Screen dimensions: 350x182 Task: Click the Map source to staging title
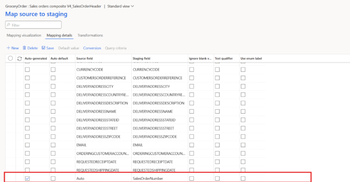[x=36, y=14]
